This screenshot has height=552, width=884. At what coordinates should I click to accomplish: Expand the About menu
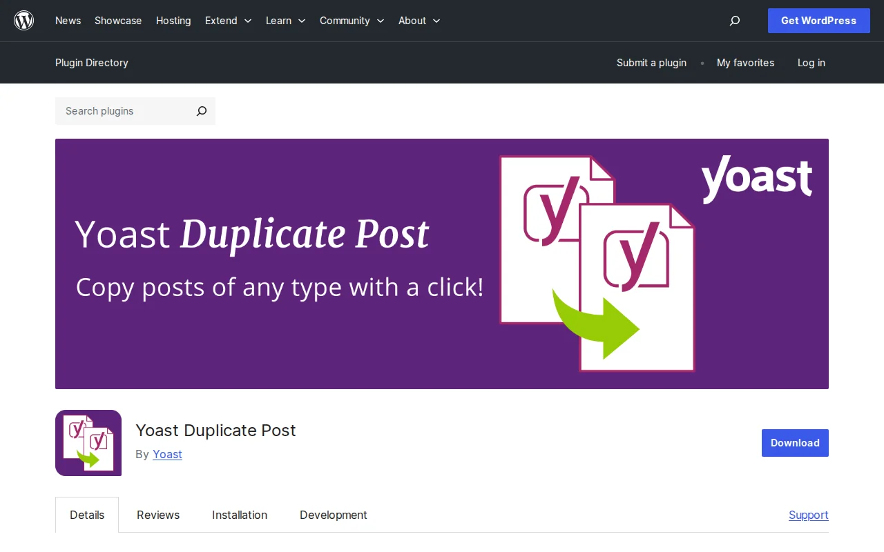click(x=419, y=21)
